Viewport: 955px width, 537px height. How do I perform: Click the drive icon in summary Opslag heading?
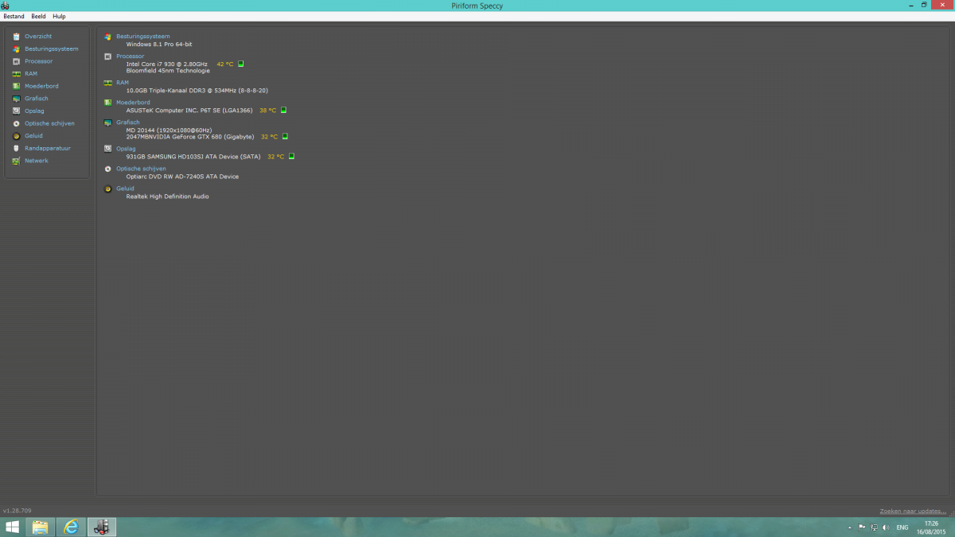(108, 149)
